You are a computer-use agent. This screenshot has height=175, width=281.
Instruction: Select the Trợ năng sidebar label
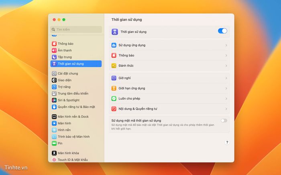pos(64,87)
